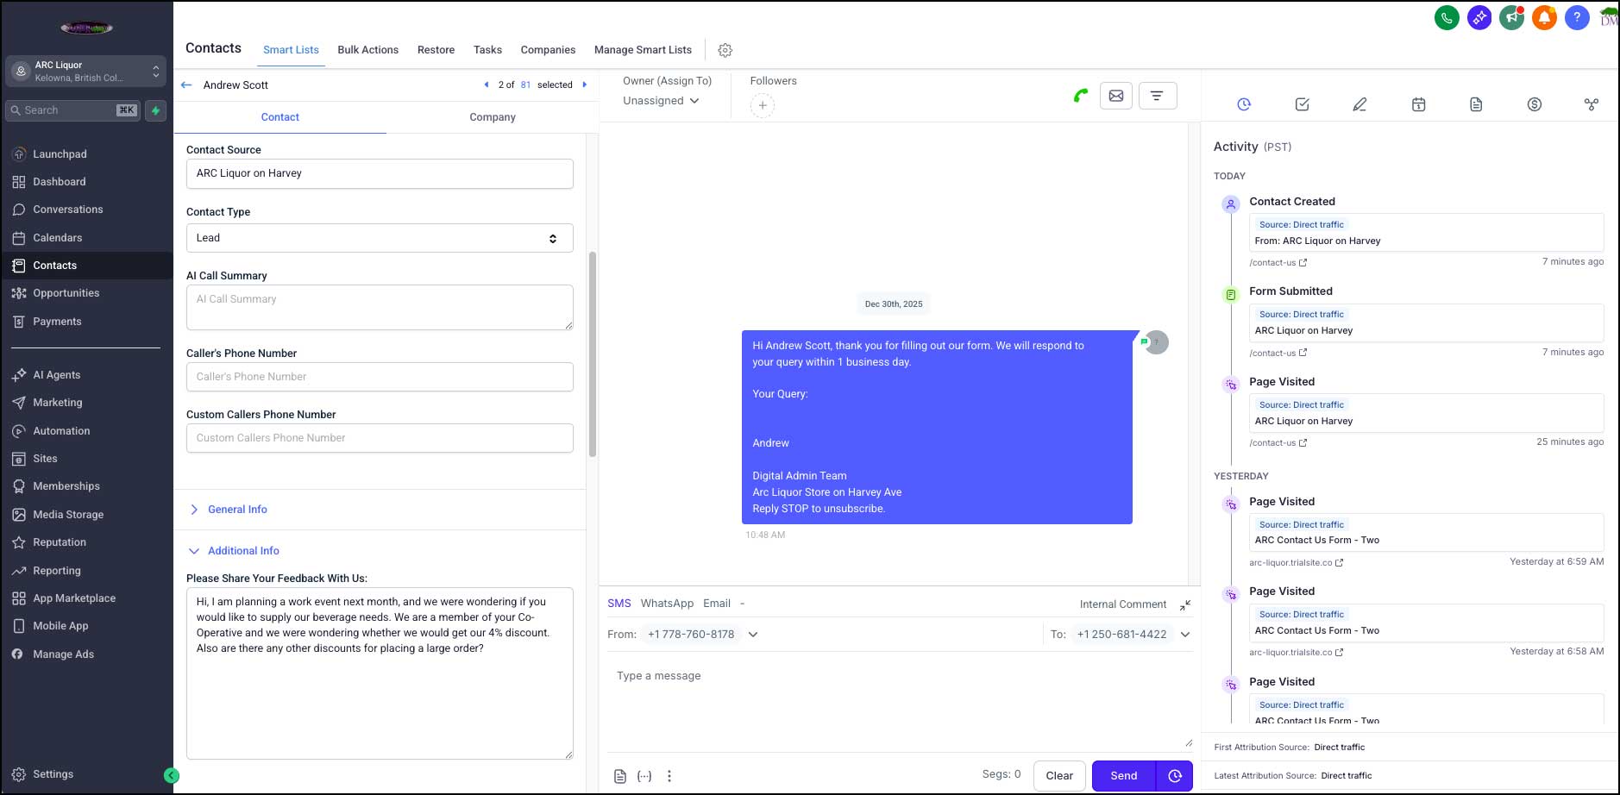Open the Payments dollar icon in right panel
The width and height of the screenshot is (1620, 795).
[1534, 104]
